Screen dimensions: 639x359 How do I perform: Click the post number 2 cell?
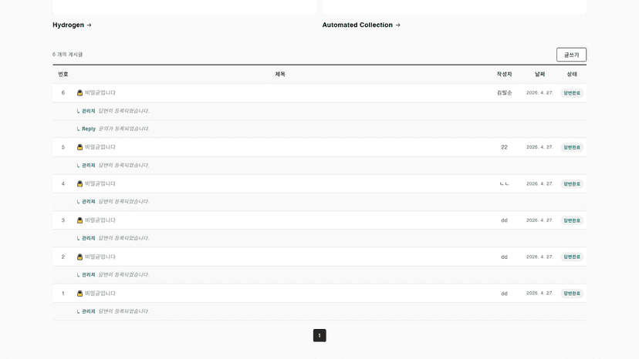[63, 257]
